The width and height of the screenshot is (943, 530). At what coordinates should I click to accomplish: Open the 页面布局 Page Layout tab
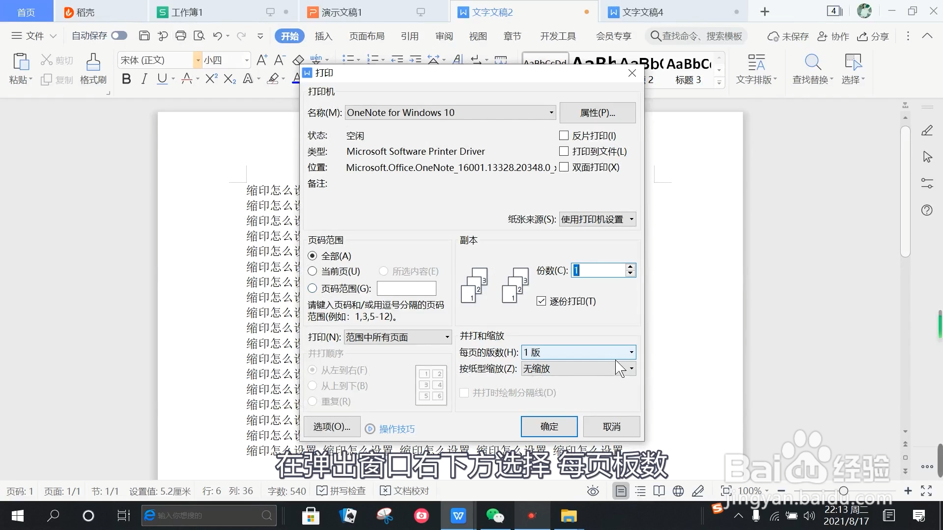[367, 36]
